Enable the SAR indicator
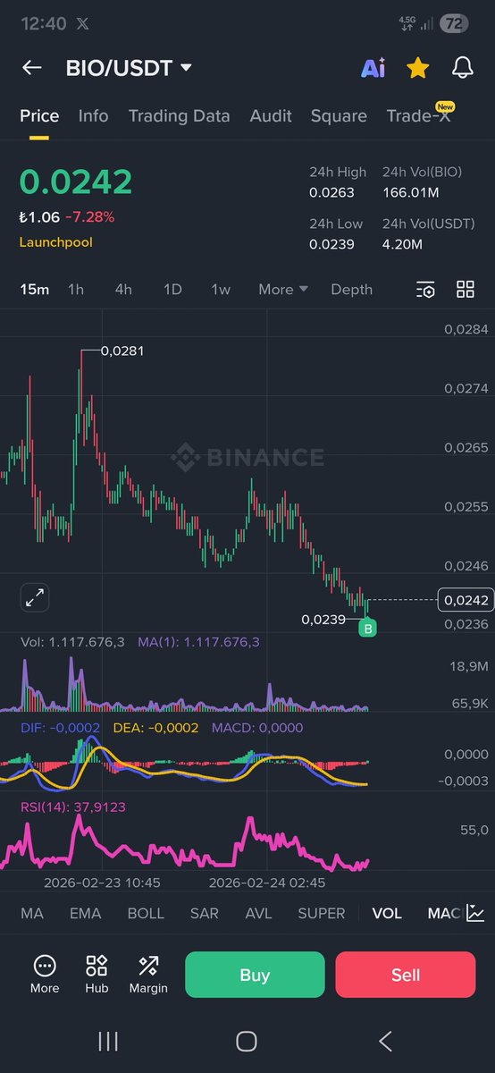This screenshot has width=495, height=1073. click(x=205, y=913)
